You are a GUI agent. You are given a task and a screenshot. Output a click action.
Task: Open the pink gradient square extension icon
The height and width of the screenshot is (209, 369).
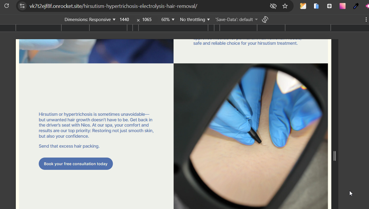342,6
